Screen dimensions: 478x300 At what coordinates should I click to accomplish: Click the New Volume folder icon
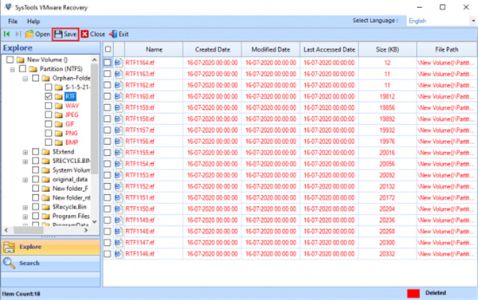pos(20,60)
